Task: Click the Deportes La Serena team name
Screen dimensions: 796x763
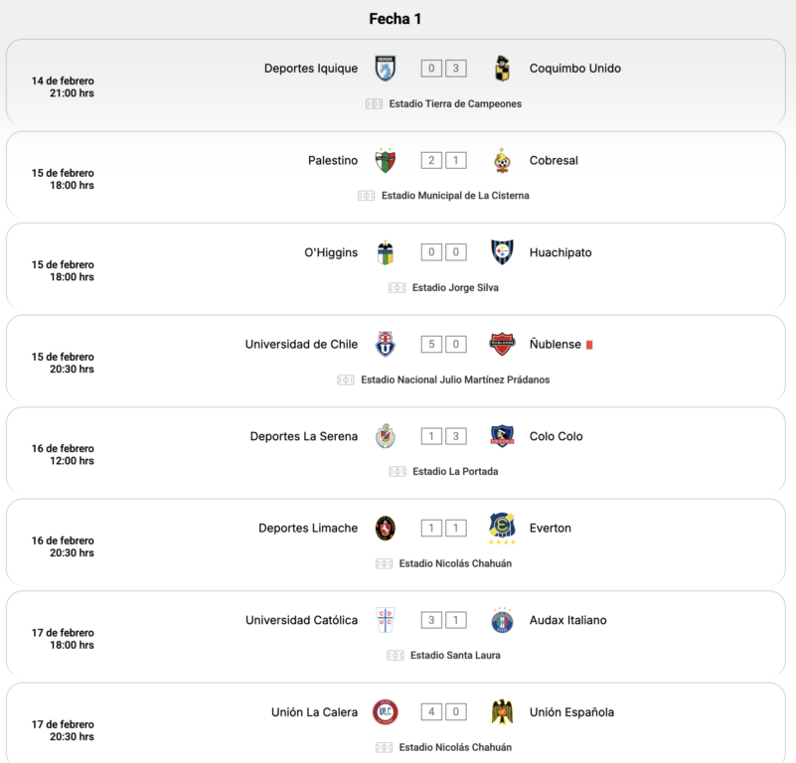Action: (303, 436)
